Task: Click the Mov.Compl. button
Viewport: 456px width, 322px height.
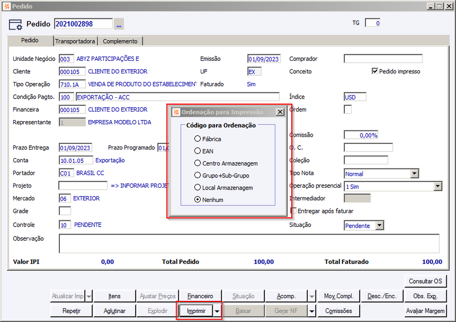Action: pos(339,296)
